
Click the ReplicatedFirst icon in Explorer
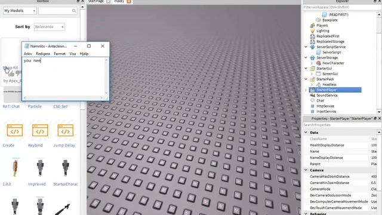point(313,36)
